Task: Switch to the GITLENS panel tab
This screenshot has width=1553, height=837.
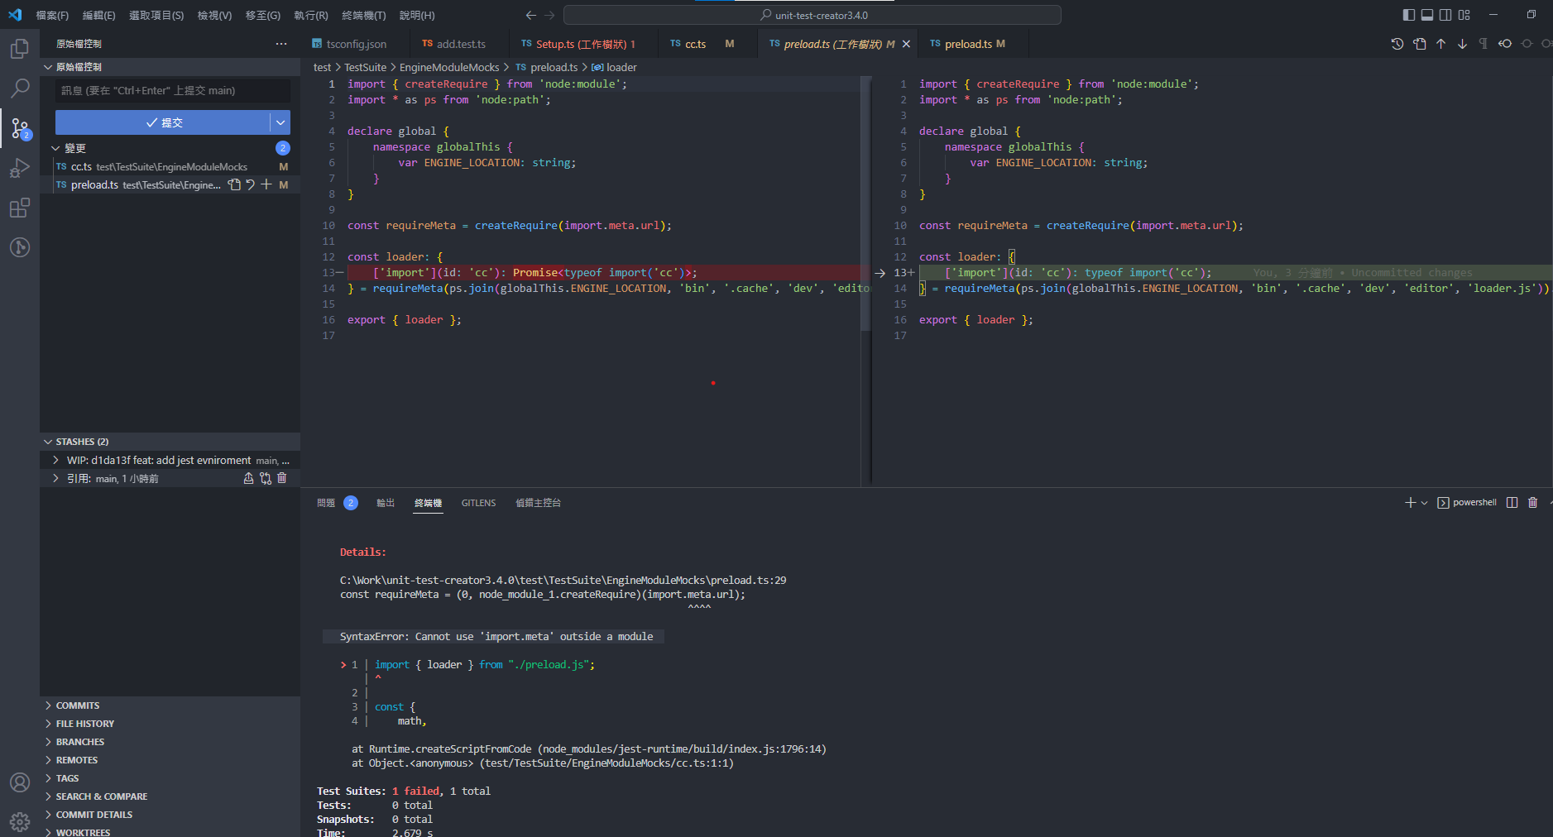Action: coord(478,503)
